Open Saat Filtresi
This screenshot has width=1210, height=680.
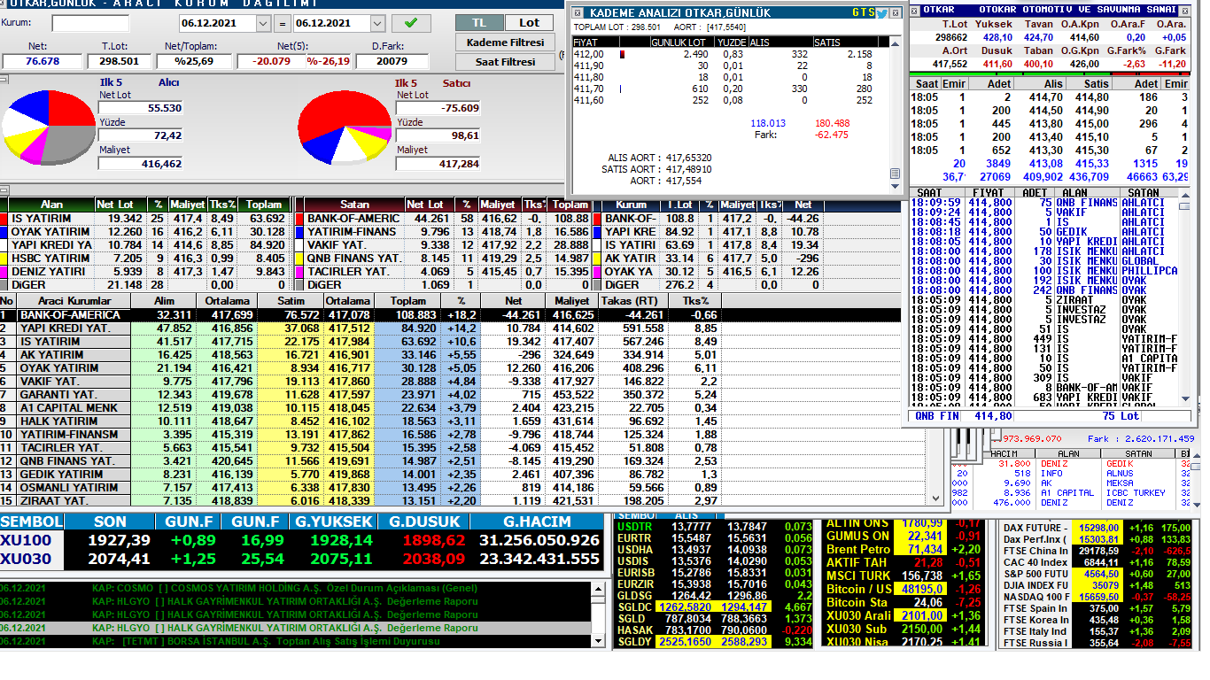[505, 62]
